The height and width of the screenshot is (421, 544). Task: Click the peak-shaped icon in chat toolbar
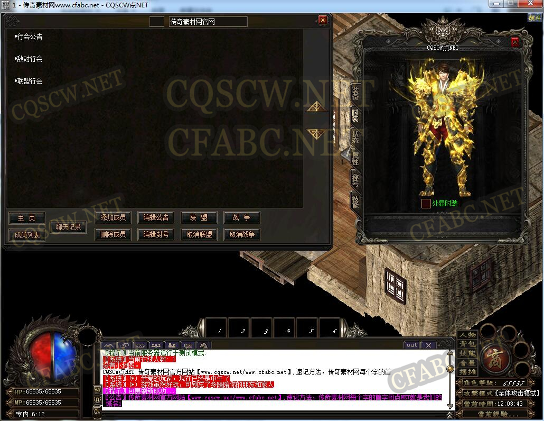[109, 345]
